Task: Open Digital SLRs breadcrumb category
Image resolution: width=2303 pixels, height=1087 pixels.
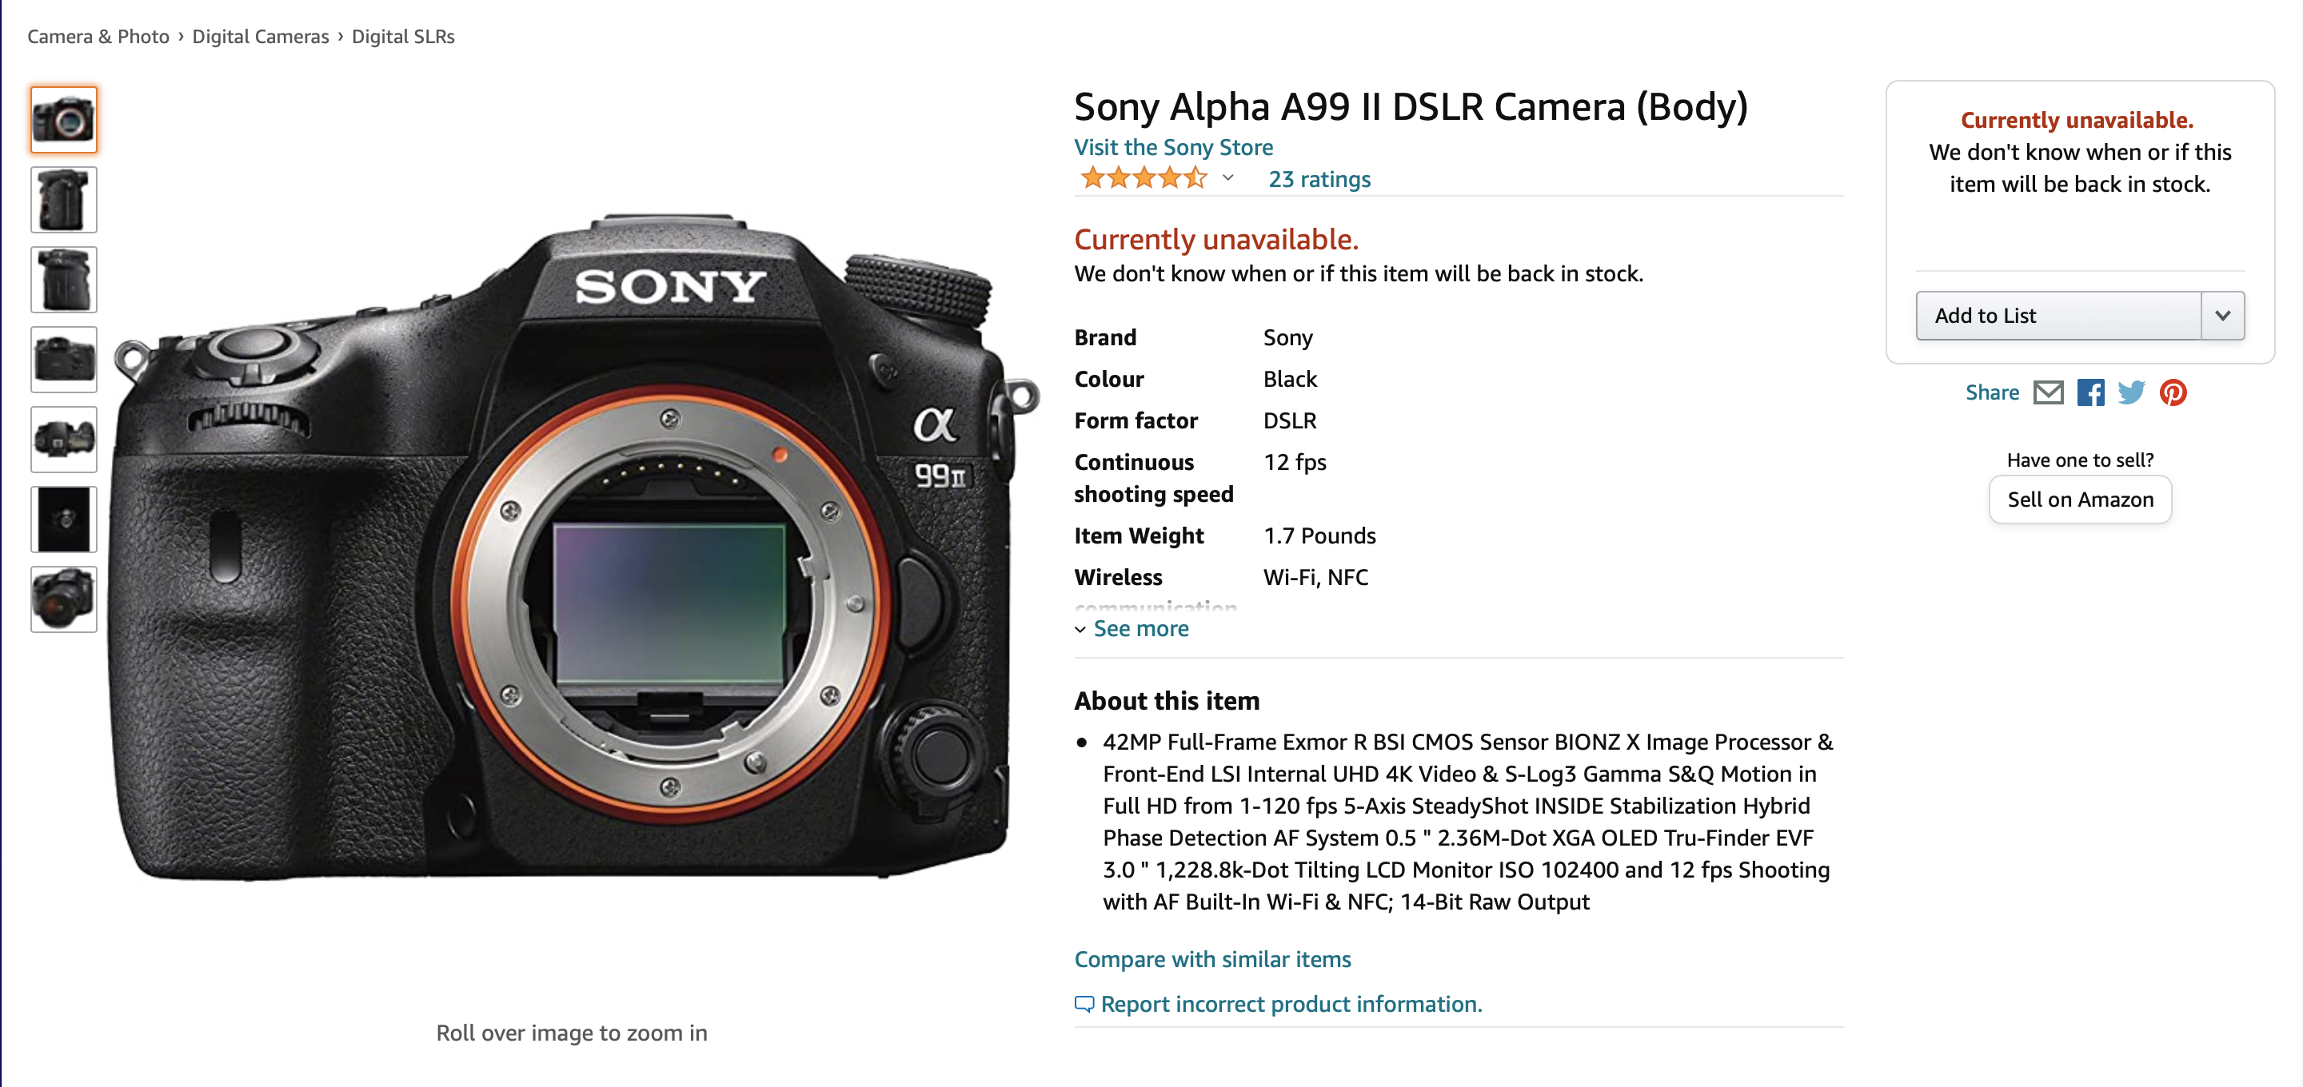Action: [x=403, y=37]
